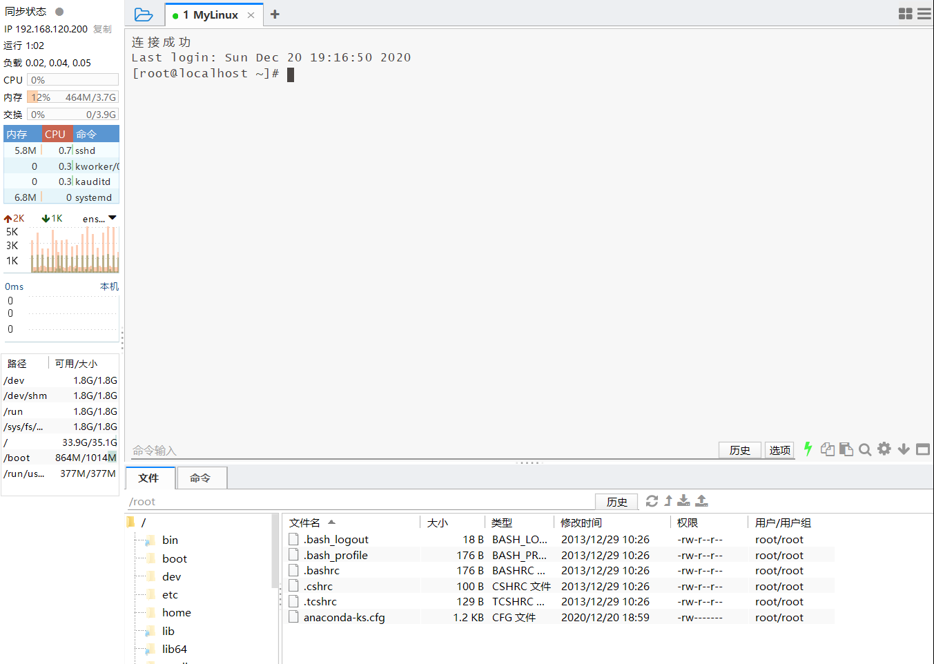Viewport: 934px width, 664px height.
Task: Click the green lightning quick-command icon
Action: coord(808,449)
